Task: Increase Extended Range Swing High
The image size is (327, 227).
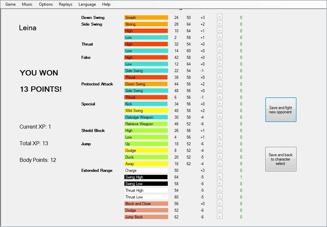Action: click(x=220, y=176)
